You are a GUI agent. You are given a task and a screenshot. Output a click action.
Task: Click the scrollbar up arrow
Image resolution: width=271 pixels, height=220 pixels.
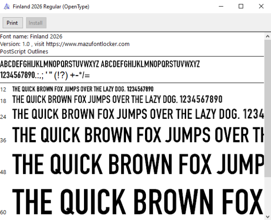(267, 36)
